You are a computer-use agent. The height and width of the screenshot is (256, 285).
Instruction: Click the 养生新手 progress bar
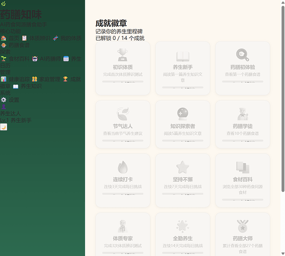coord(183,88)
